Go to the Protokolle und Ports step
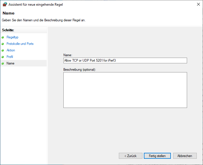The height and width of the screenshot is (165, 203). tap(20, 44)
